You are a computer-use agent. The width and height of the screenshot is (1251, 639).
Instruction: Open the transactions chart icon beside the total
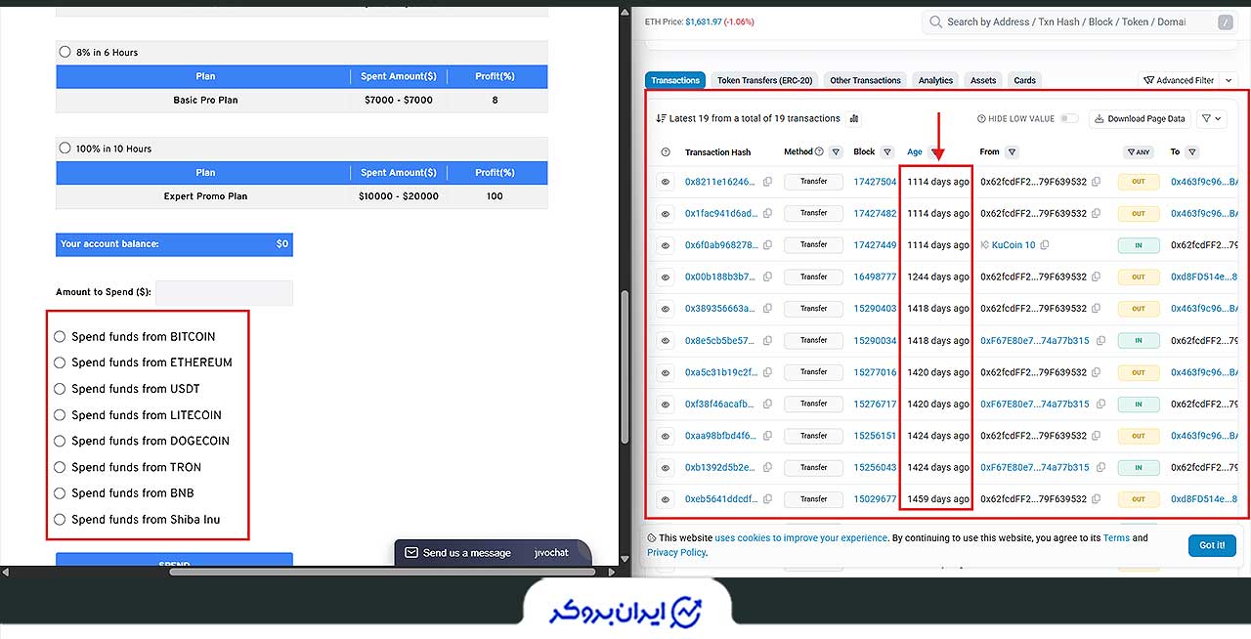pos(854,118)
